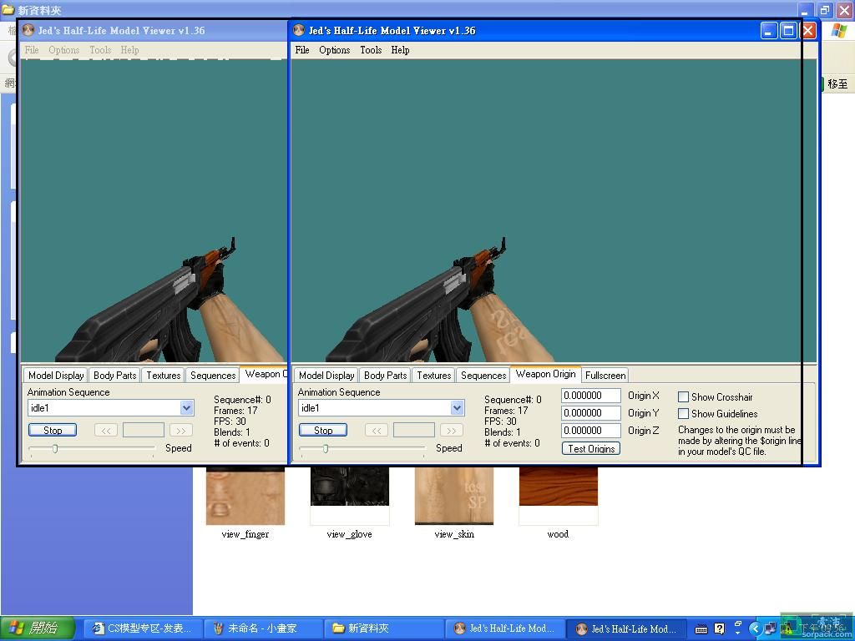Click the Origin Z input field
The width and height of the screenshot is (855, 641).
(x=591, y=431)
